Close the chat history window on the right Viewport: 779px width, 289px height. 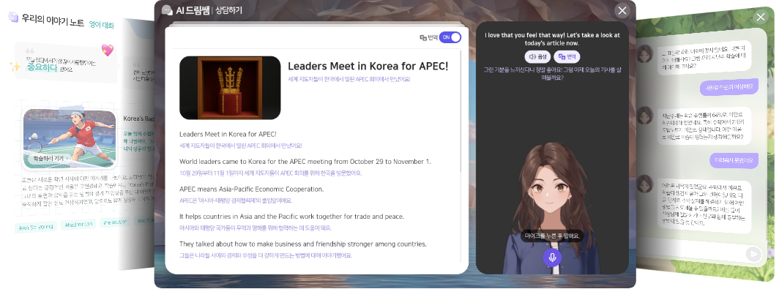click(x=760, y=18)
